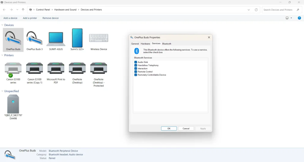This screenshot has width=304, height=162.
Task: Click Remove device in toolbar
Action: pos(50,18)
